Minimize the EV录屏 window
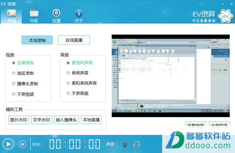 pyautogui.click(x=223, y=4)
